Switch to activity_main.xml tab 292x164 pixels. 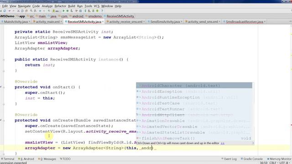[47, 22]
